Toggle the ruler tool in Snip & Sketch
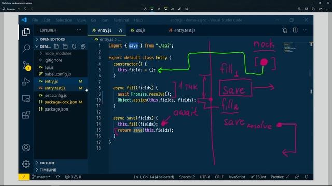Image resolution: width=332 pixels, height=186 pixels. 179,9
